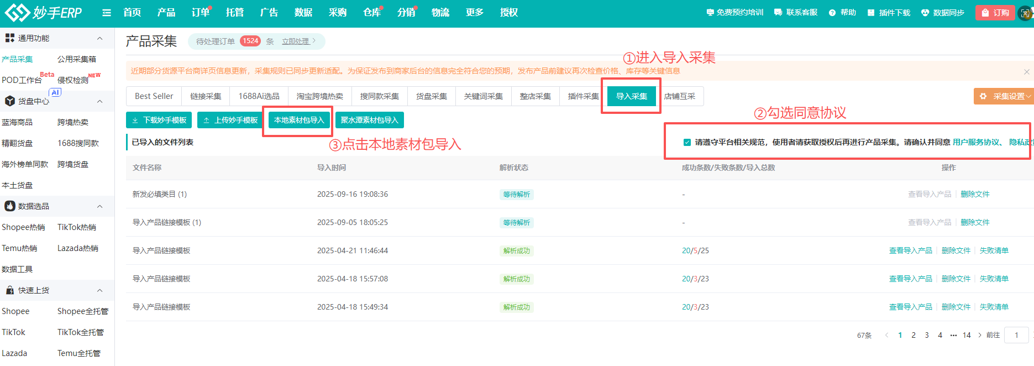
Task: Switch to 搜同款采集 tab
Action: (x=379, y=96)
